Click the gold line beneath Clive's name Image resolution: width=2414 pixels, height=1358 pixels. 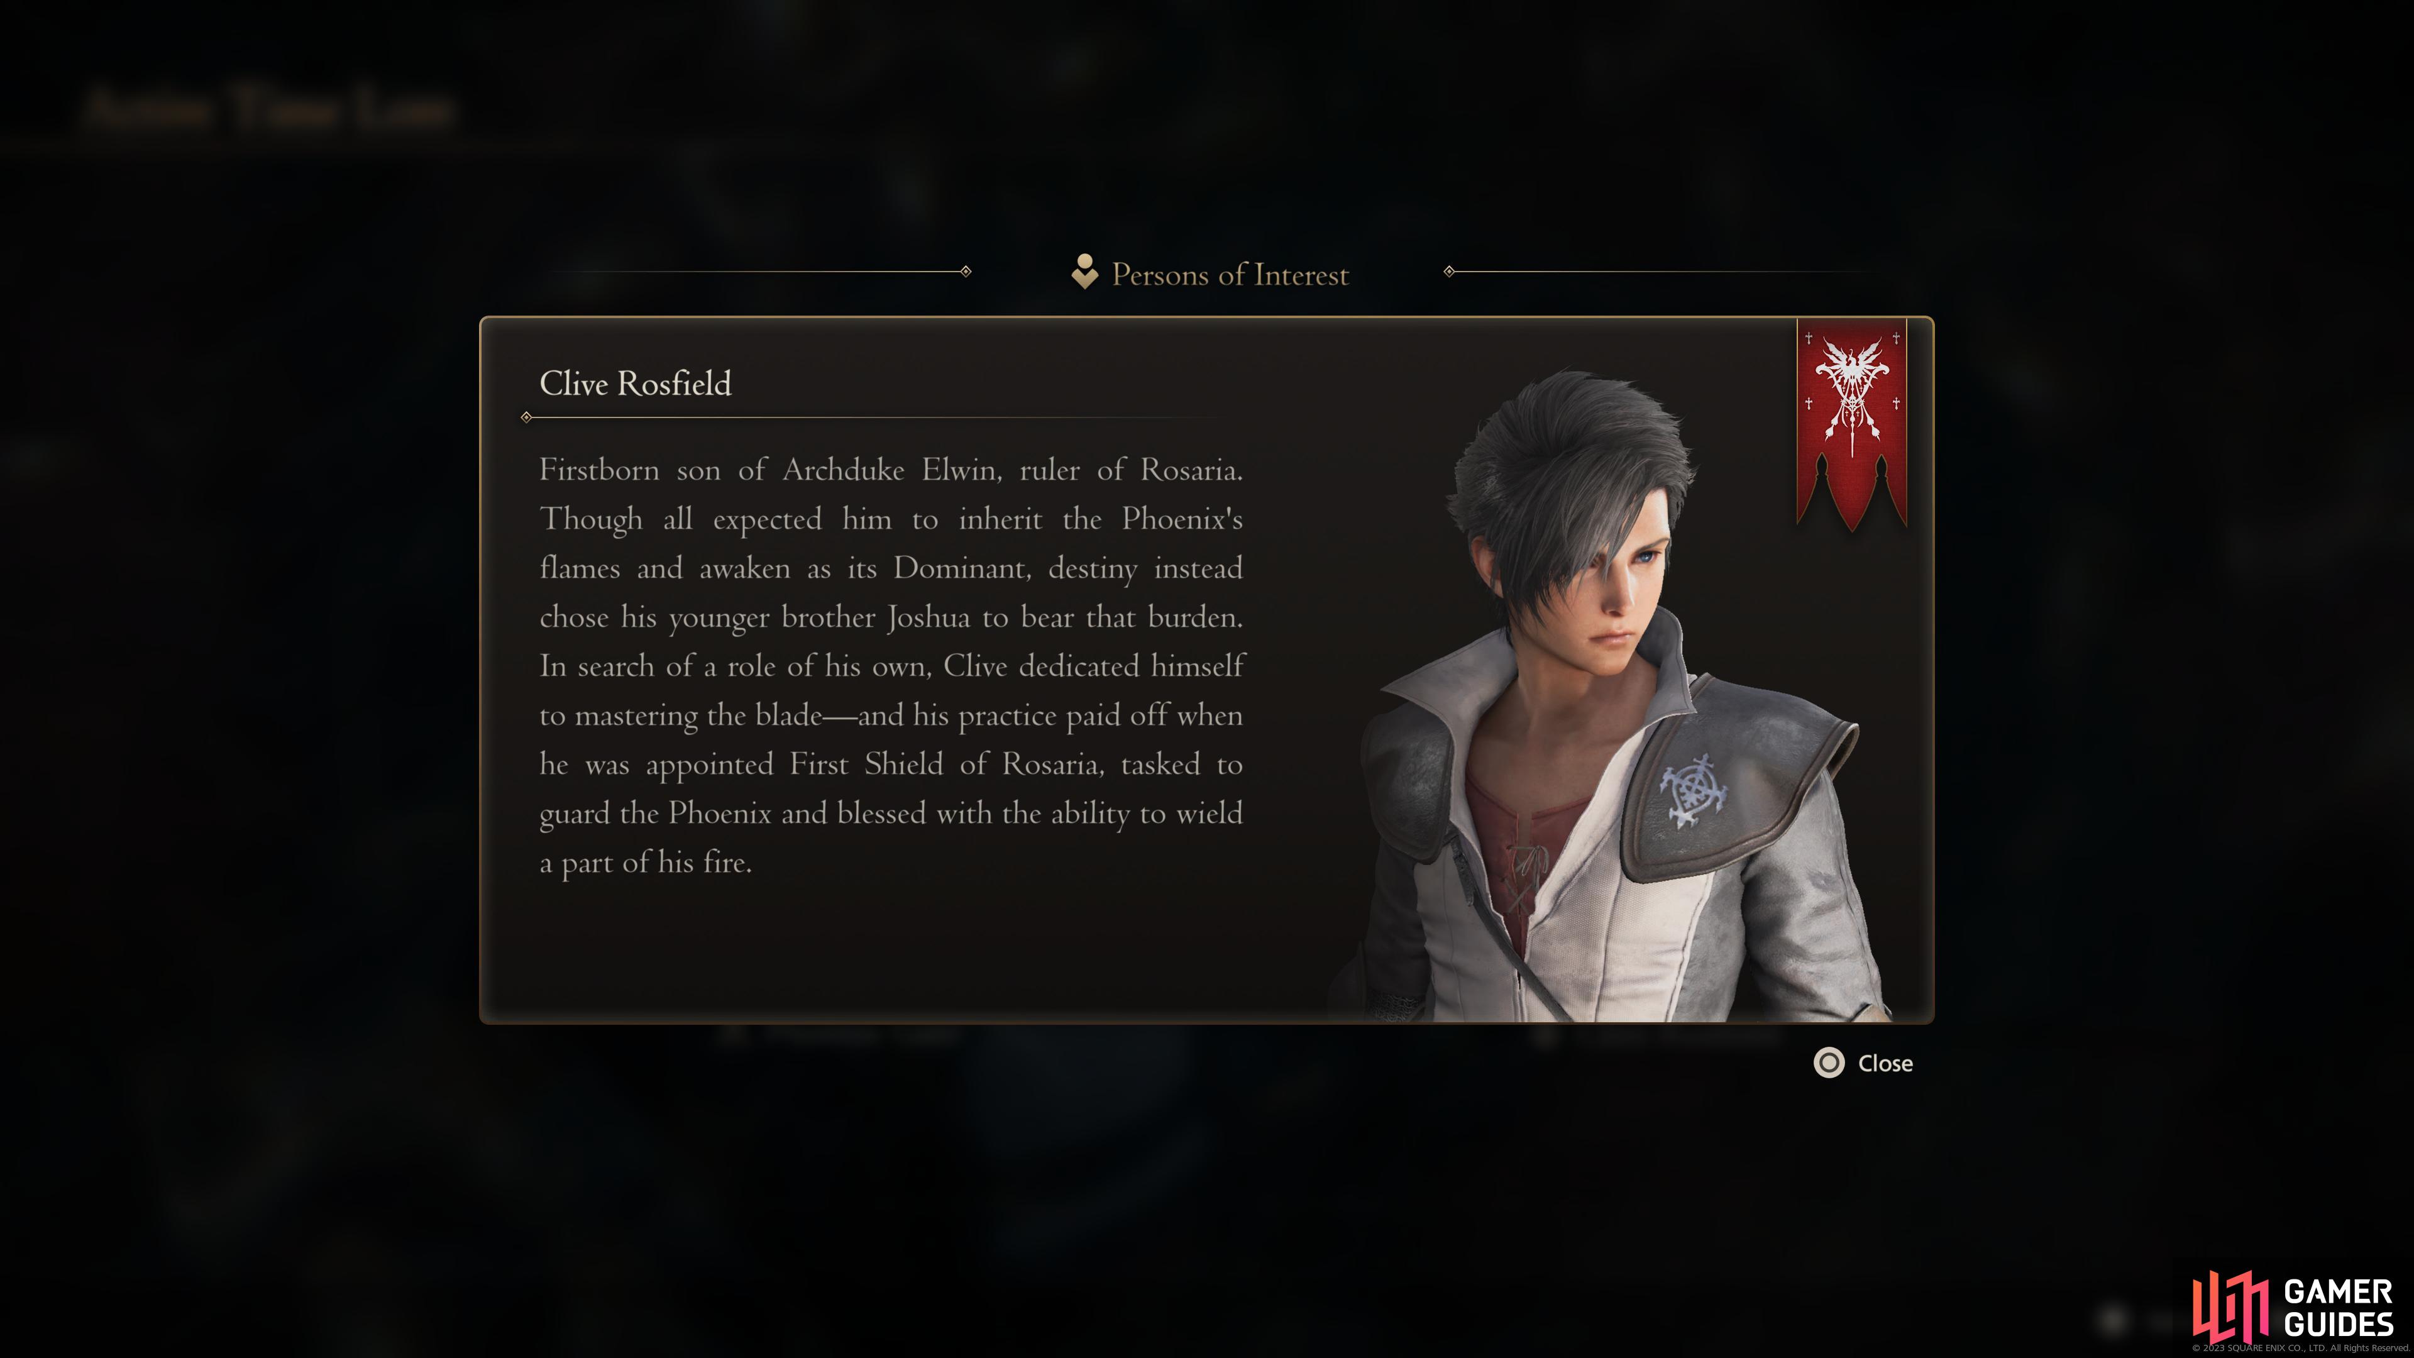(871, 417)
